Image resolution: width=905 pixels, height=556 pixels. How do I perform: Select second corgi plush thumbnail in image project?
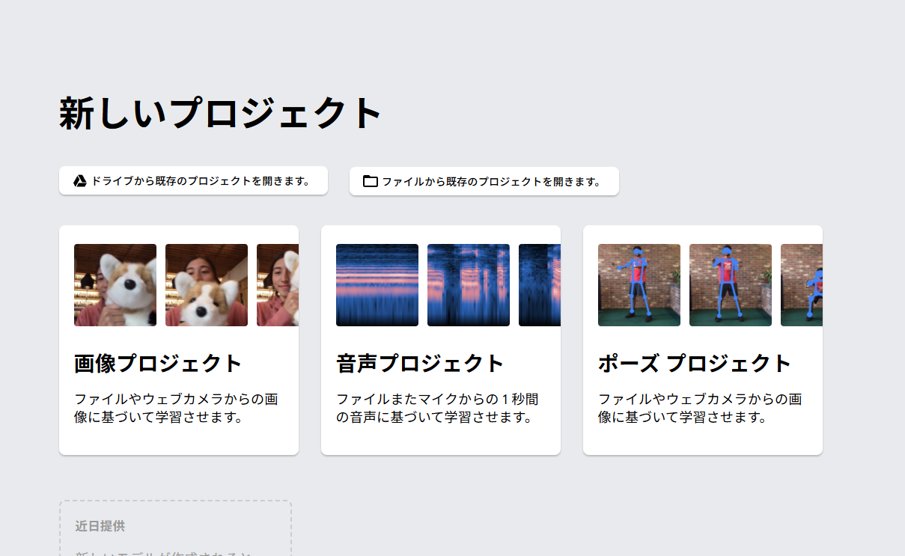coord(207,285)
